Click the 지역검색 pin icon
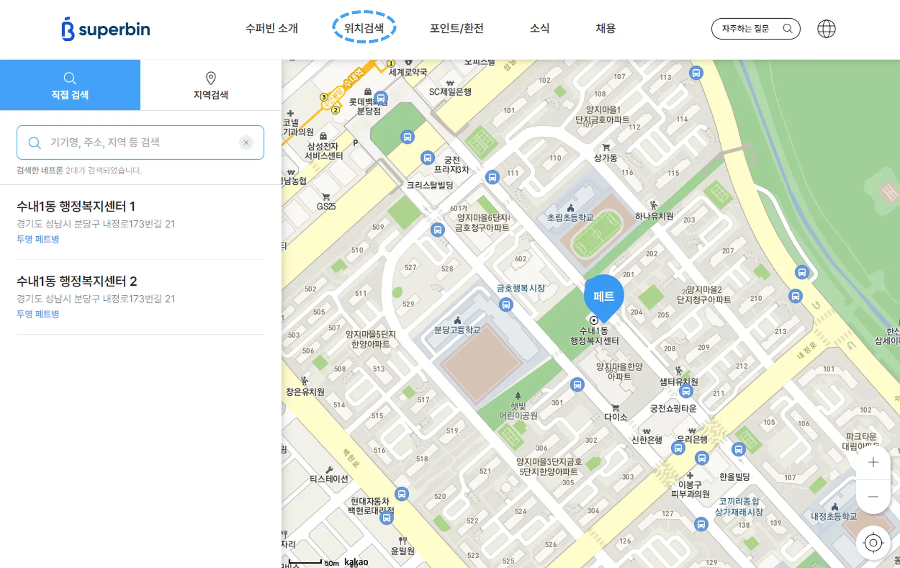The width and height of the screenshot is (900, 568). [x=210, y=78]
